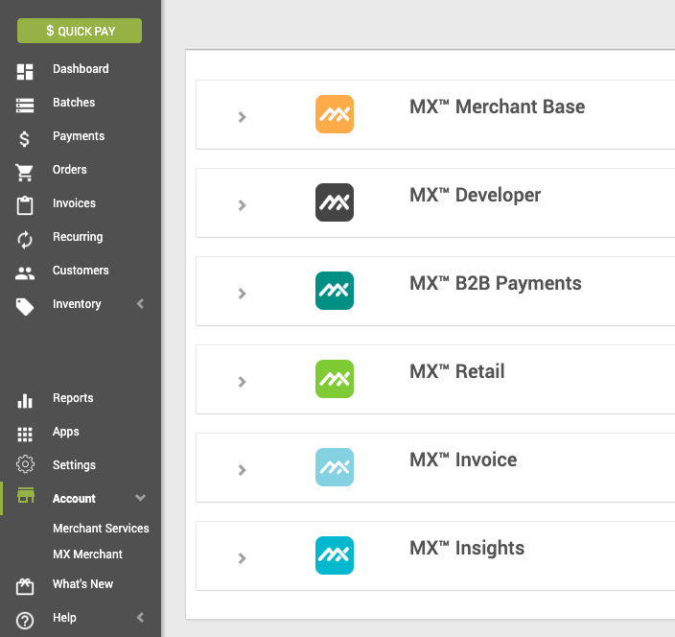Expand the Inventory submenu arrow

click(140, 304)
